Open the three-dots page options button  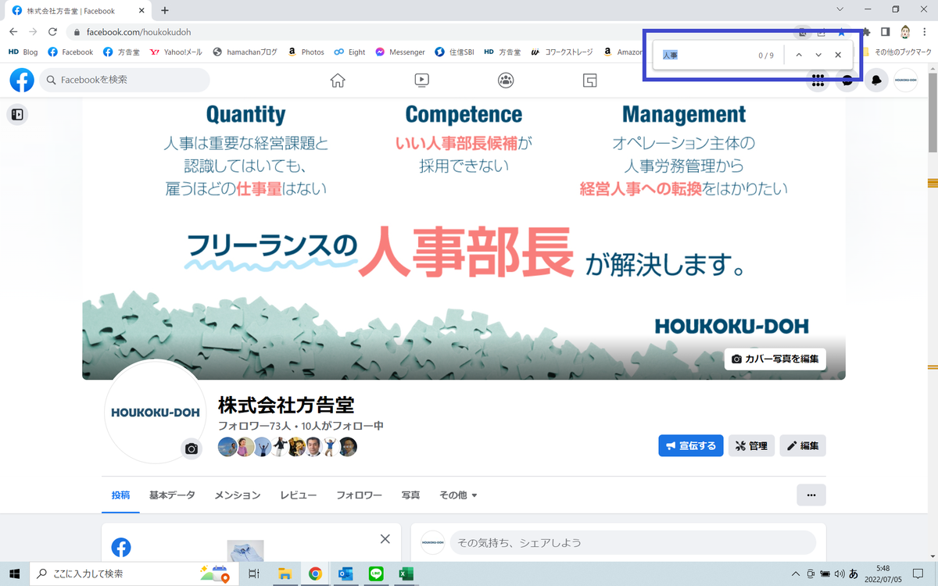coord(811,495)
